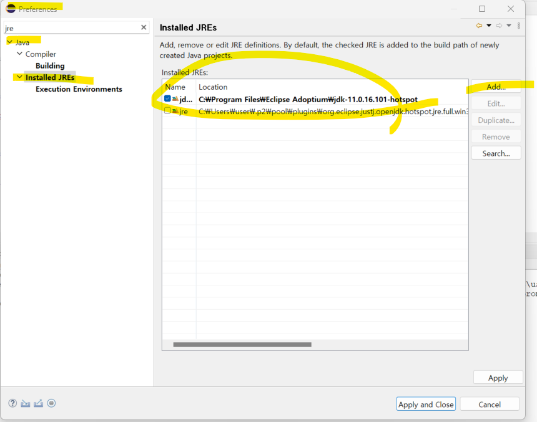Click the jre entry library icon
The width and height of the screenshot is (537, 422).
[x=175, y=111]
